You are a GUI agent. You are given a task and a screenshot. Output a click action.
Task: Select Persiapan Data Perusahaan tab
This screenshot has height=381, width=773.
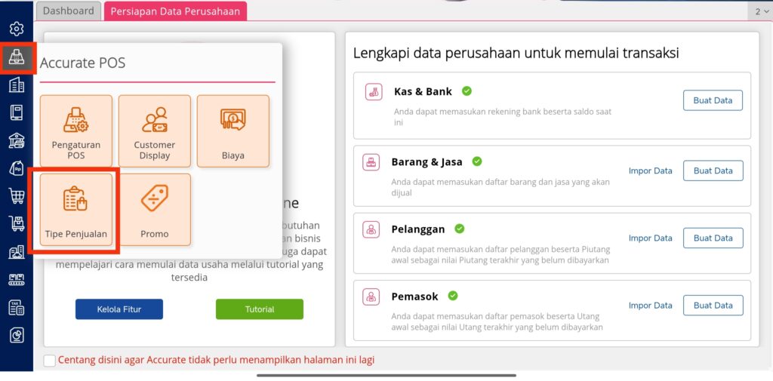(175, 11)
